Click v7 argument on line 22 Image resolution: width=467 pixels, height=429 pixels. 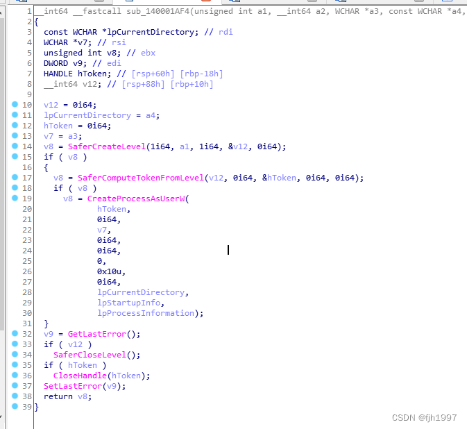coord(102,230)
